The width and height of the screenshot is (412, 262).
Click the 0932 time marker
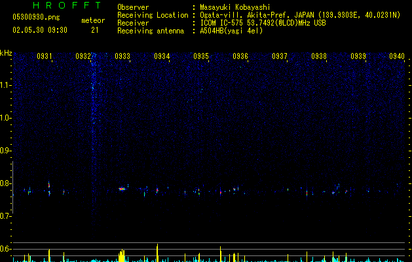point(83,56)
